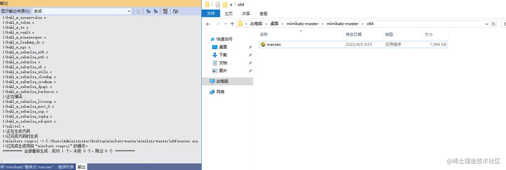Click the Properties checkmark icon in quick access toolbar
Image resolution: width=506 pixels, height=170 pixels.
click(x=218, y=4)
